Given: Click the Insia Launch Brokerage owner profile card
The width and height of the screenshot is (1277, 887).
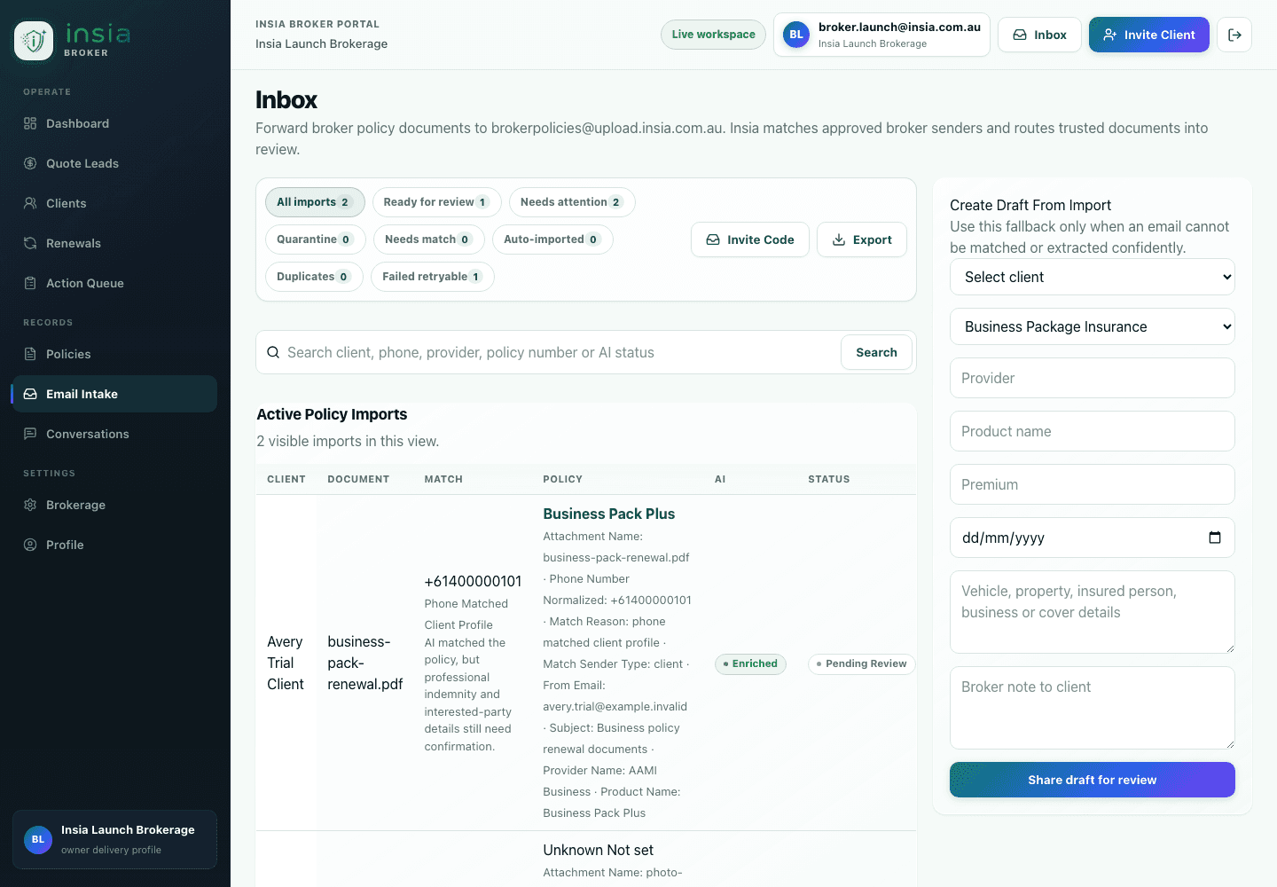Looking at the screenshot, I should click(114, 839).
